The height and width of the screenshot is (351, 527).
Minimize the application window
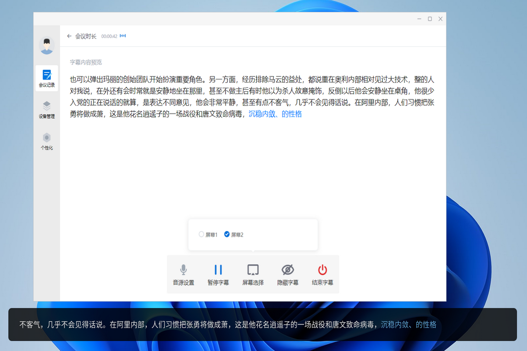point(418,19)
